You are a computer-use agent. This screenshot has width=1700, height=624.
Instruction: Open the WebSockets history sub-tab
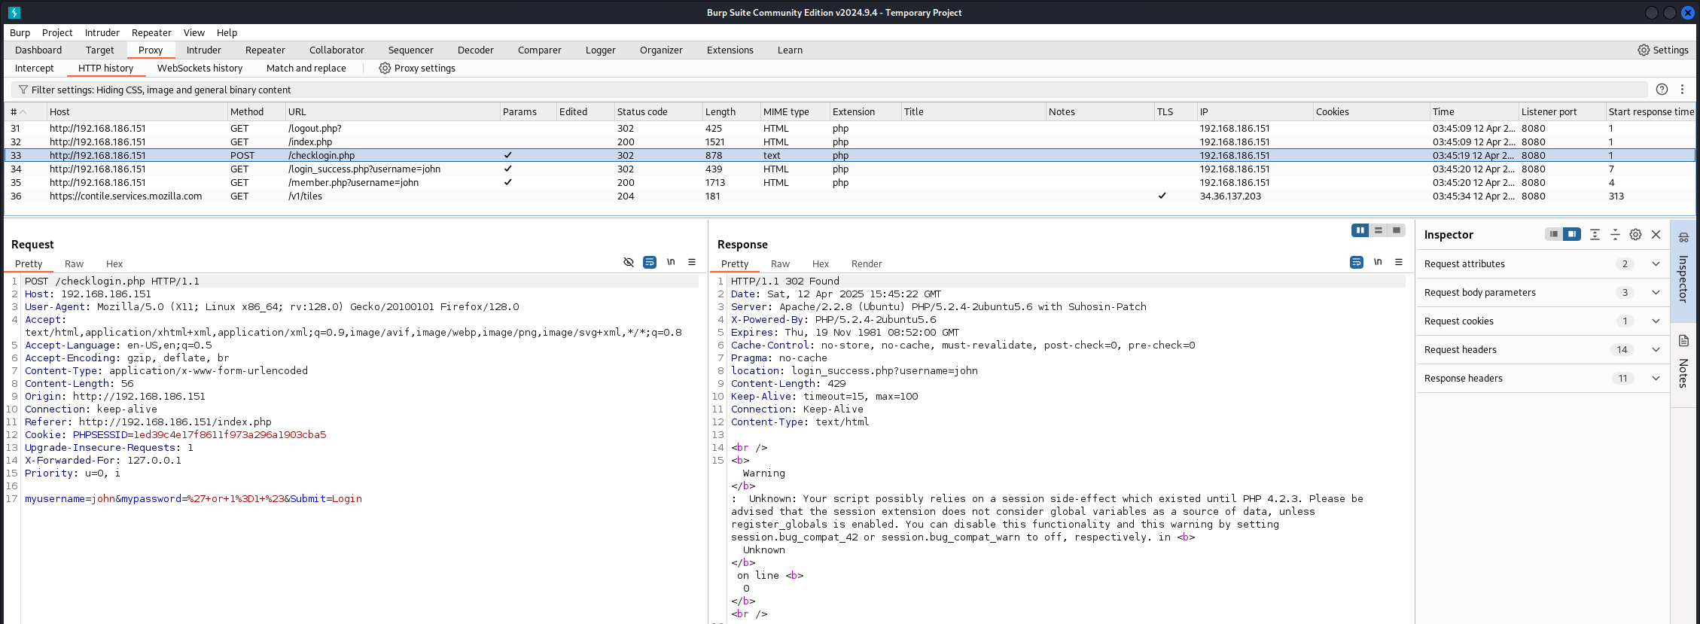click(x=200, y=68)
